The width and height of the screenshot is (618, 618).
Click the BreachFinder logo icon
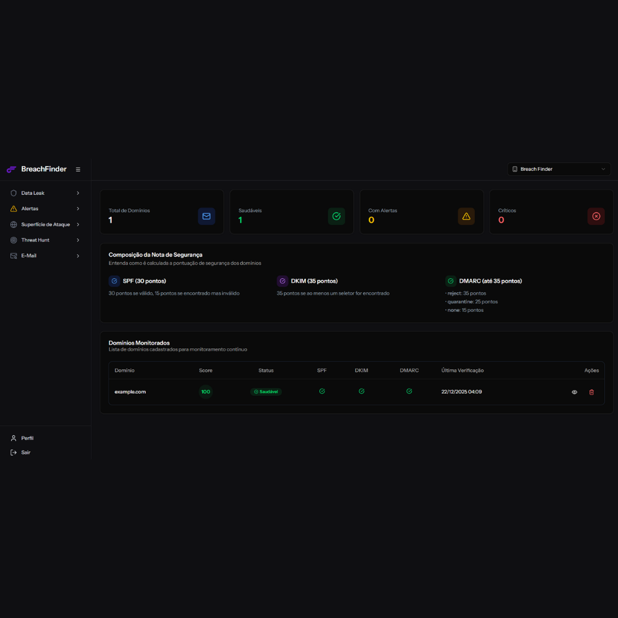11,170
